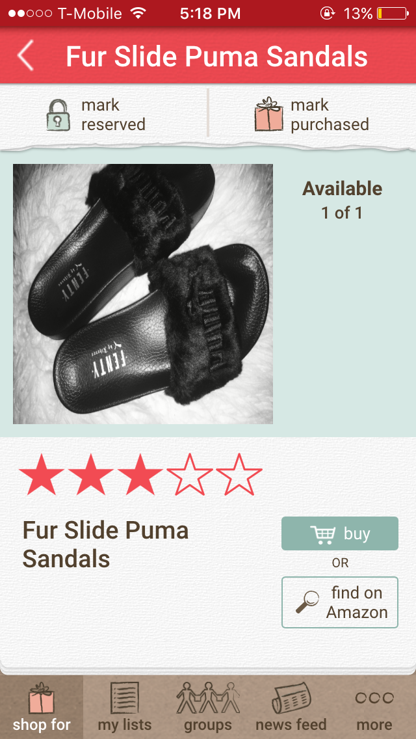Screen dimensions: 416x739
Task: Tap the shopping cart icon on buy
Action: [323, 534]
